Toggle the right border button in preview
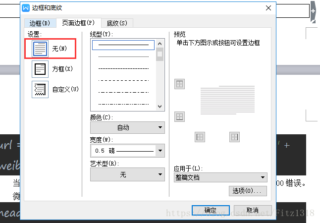This screenshot has width=320, height=223. tap(234, 137)
